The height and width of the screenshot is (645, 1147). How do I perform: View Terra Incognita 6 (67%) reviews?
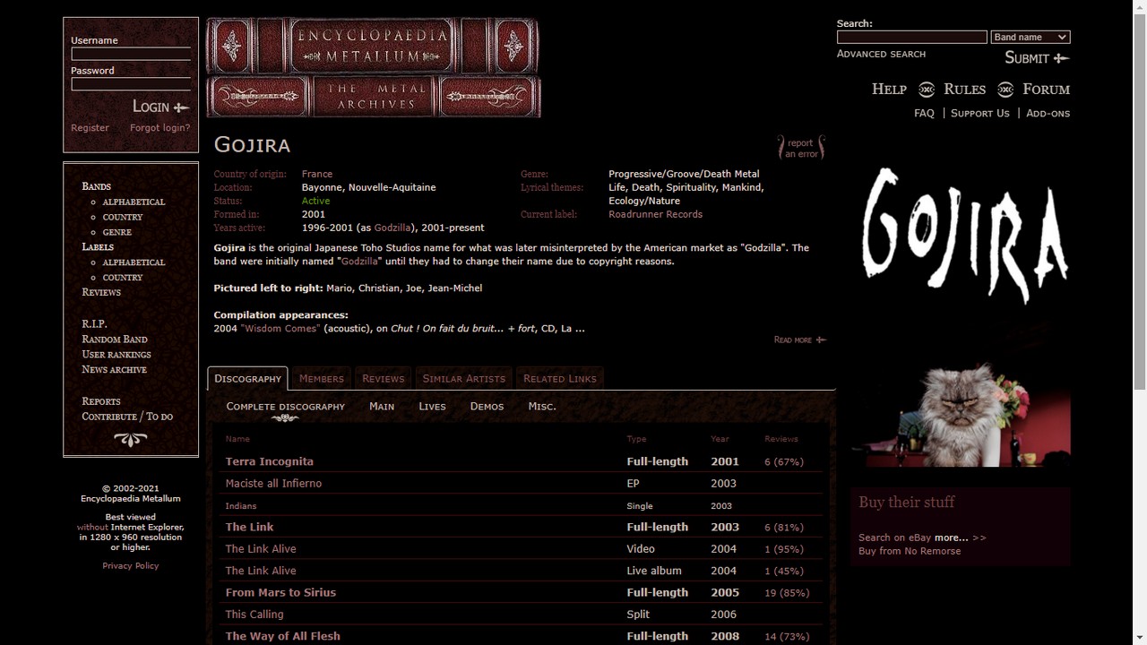pos(784,462)
